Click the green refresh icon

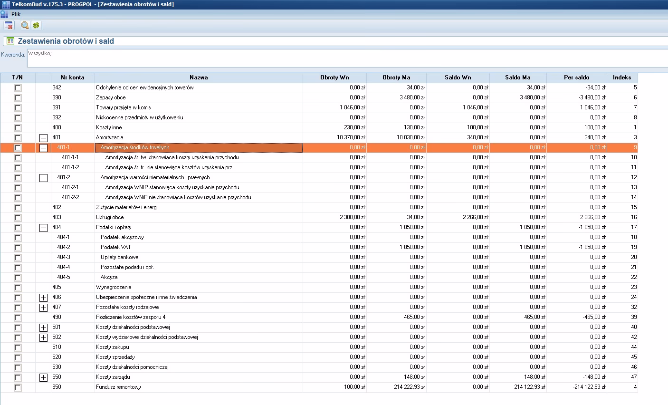coord(36,25)
